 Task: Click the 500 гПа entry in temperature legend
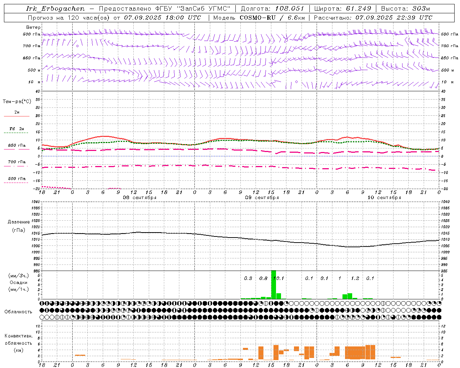(x=17, y=179)
